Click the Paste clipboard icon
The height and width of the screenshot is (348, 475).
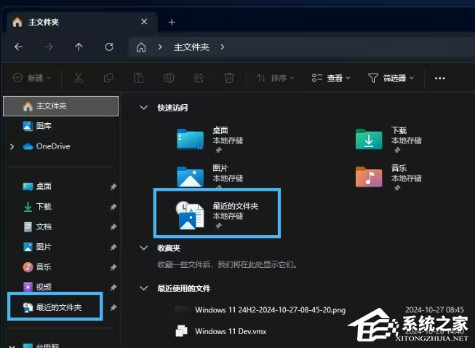(138, 78)
